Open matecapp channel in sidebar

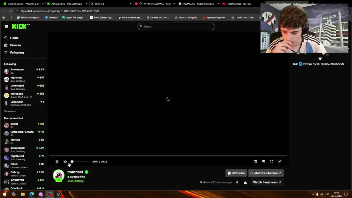click(x=24, y=95)
